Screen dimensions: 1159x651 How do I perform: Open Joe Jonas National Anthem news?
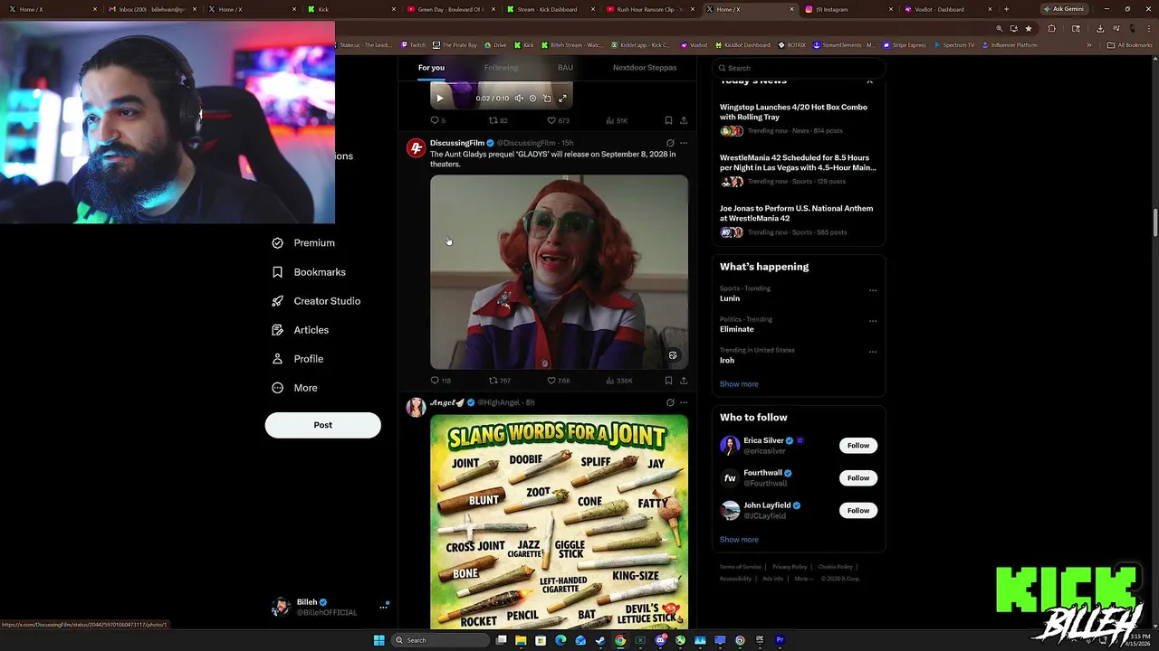pos(798,220)
